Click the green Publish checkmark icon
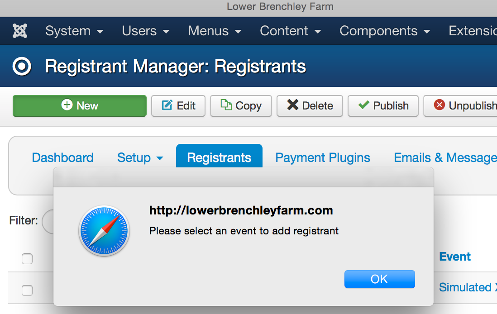Screen dimensions: 497x314 (364, 105)
